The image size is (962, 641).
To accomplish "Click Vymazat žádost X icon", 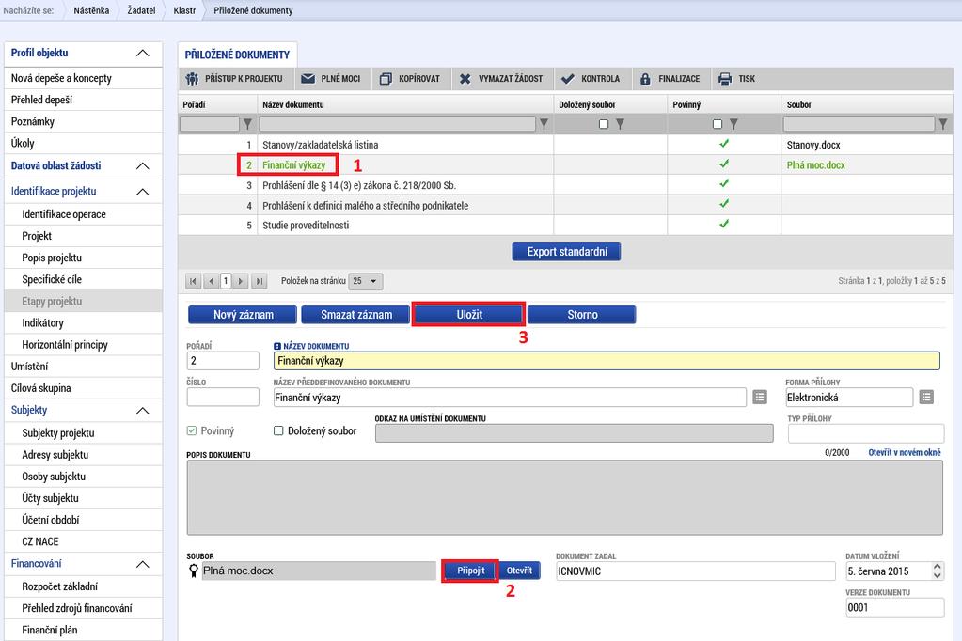I will pos(465,79).
